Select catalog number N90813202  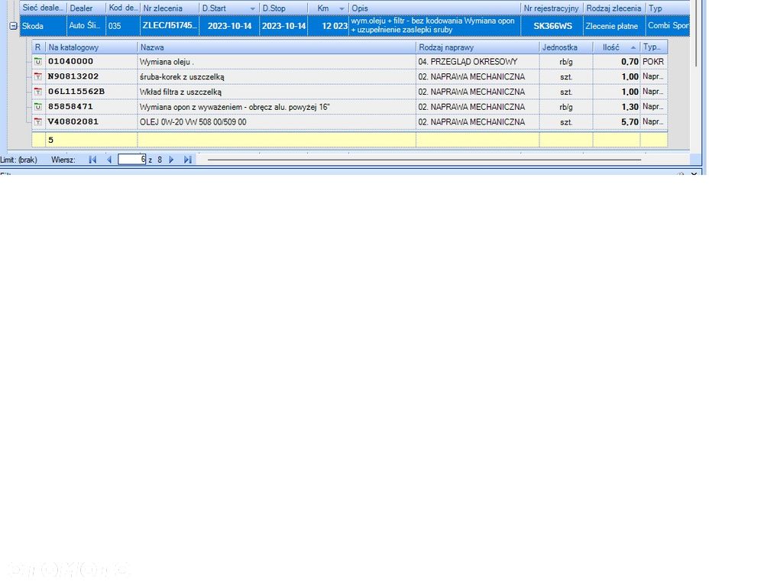(x=91, y=76)
